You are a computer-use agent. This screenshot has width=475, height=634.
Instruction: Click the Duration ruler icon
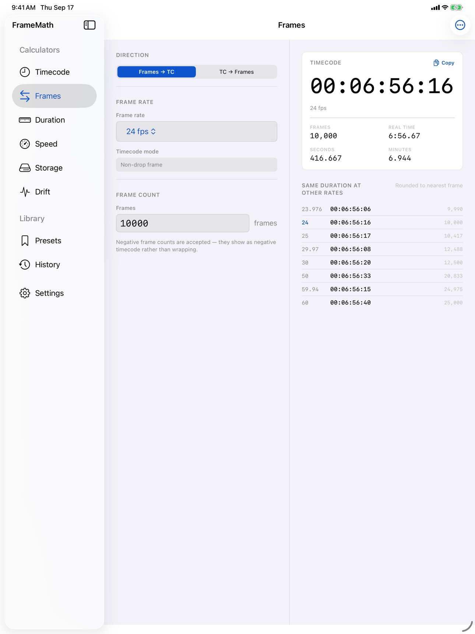25,120
